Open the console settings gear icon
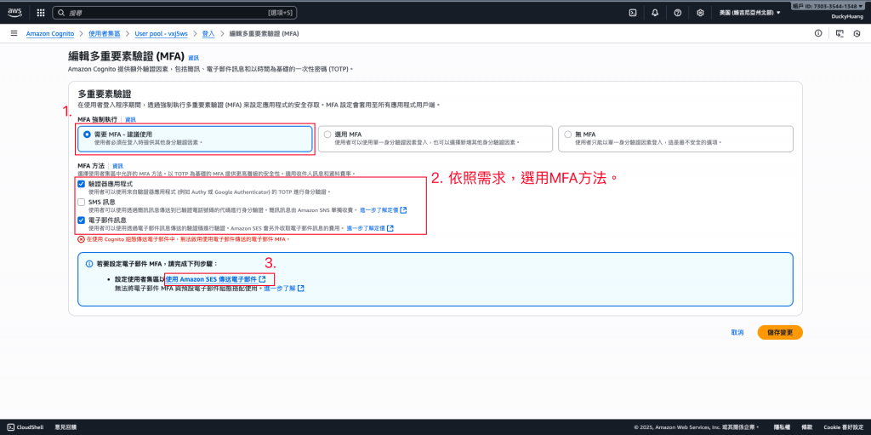The height and width of the screenshot is (435, 871). [701, 12]
